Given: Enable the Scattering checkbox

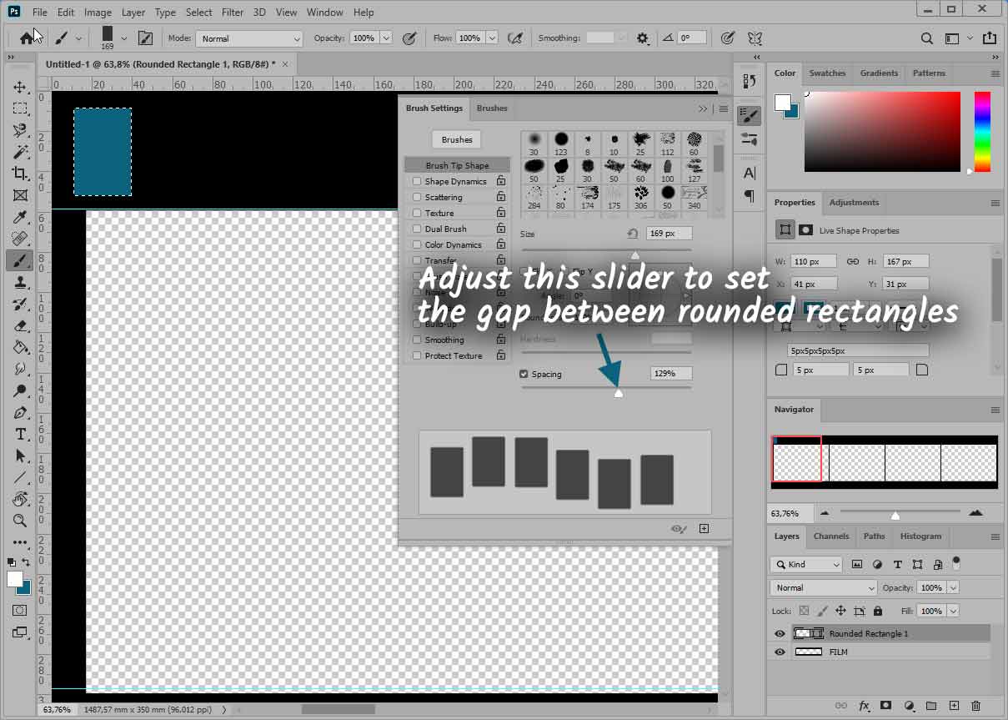Looking at the screenshot, I should tap(417, 197).
